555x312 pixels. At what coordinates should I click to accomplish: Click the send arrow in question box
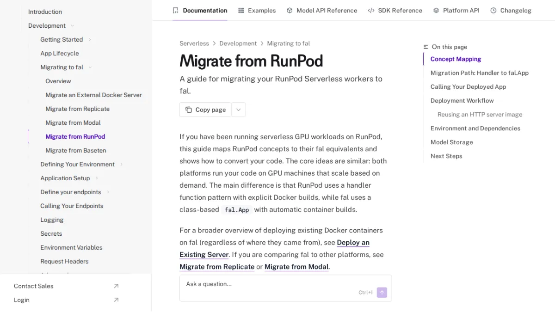point(382,292)
